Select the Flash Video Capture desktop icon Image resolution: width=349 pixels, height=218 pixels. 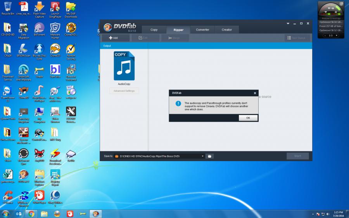tap(40, 10)
